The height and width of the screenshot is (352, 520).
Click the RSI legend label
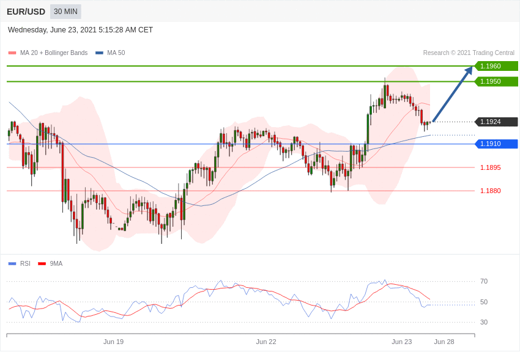[x=25, y=263]
